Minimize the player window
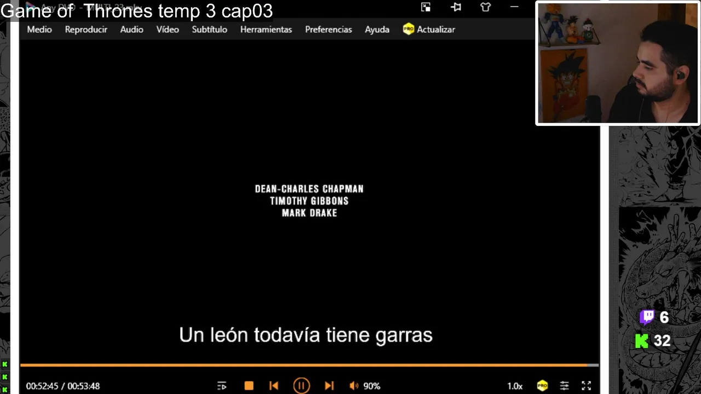 [514, 7]
